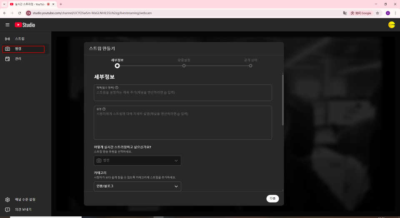Click the YouTube Studio logo
Viewport: 400px width, 218px height.
coord(25,25)
